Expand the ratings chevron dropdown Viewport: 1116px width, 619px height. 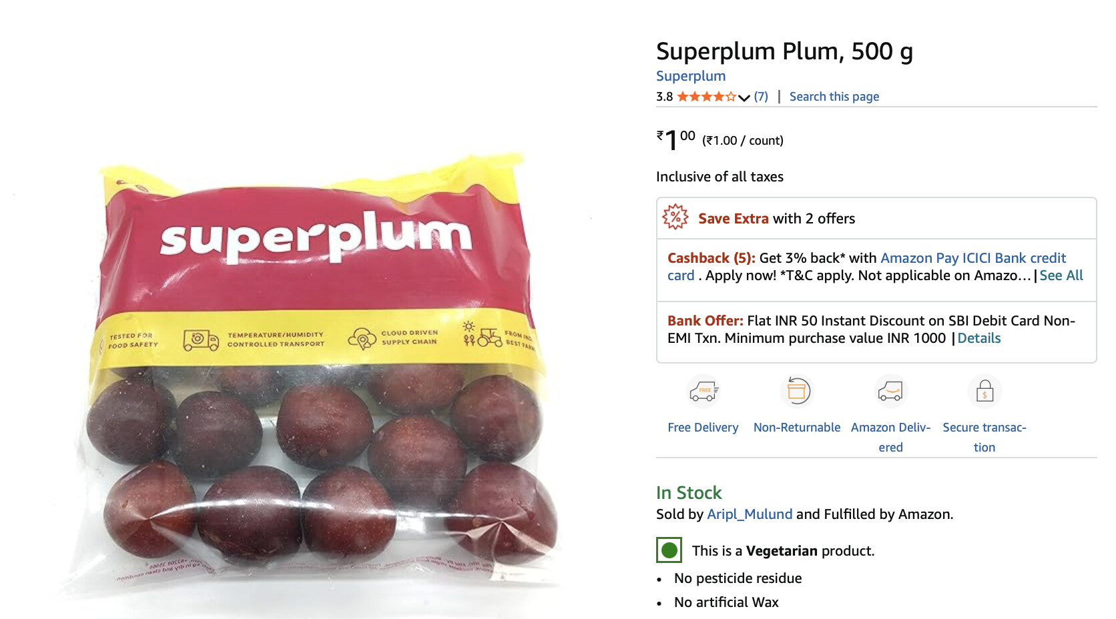(x=744, y=97)
